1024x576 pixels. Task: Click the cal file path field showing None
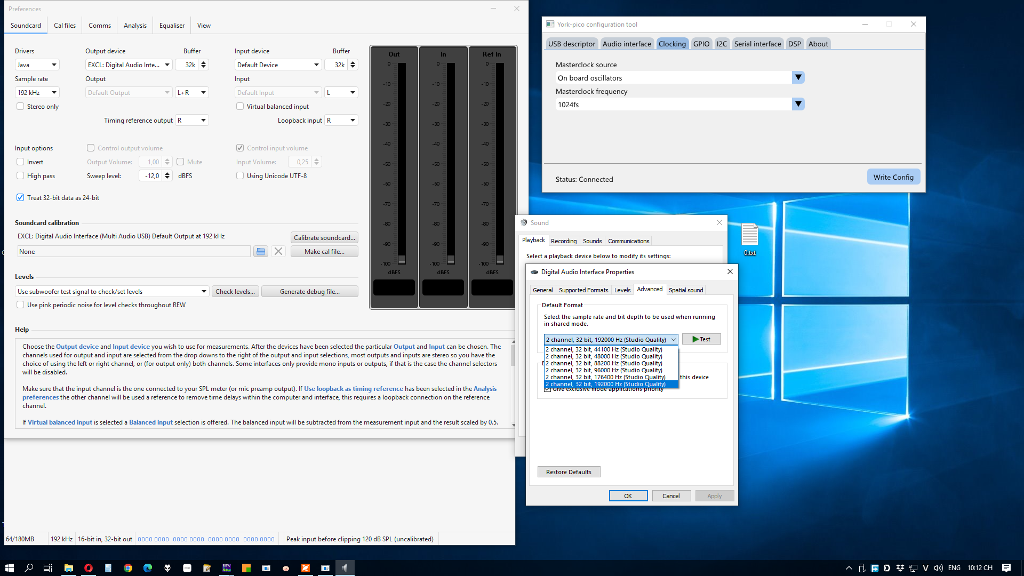(x=134, y=252)
